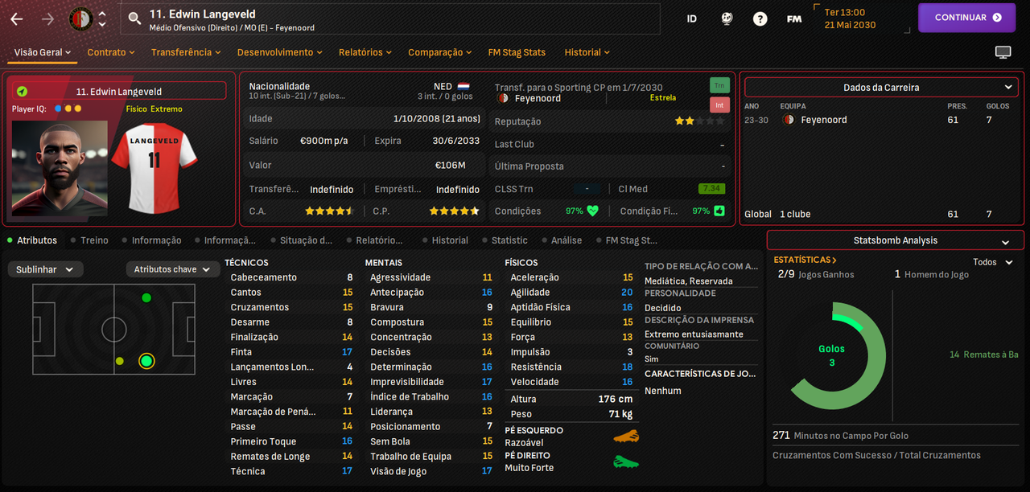Open the Desenvolvimento menu
1030x492 pixels.
(280, 52)
